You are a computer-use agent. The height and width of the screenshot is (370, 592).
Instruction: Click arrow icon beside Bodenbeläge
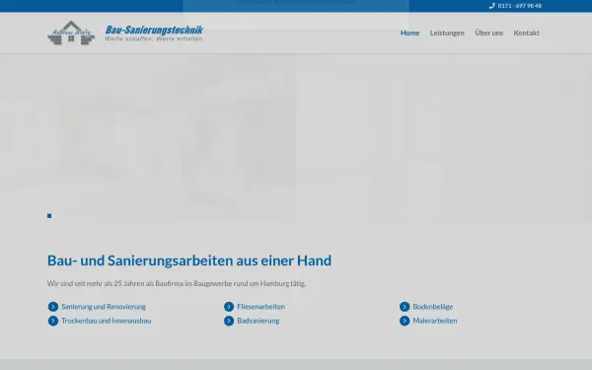click(x=405, y=307)
